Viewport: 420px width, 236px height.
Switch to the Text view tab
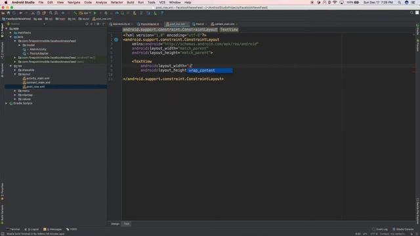point(127,224)
